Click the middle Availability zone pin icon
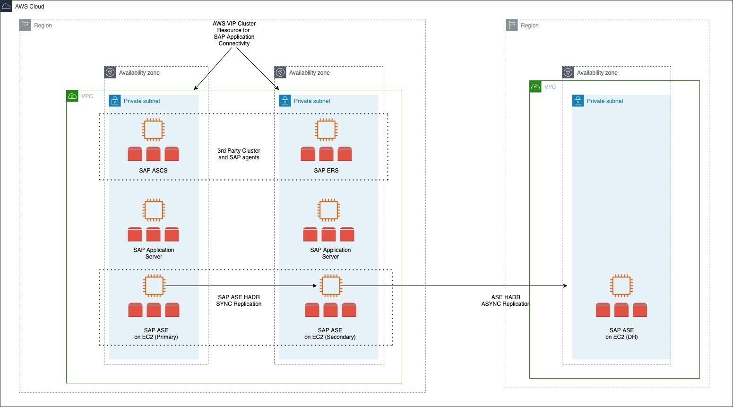Viewport: 733px width, 407px height. (x=280, y=72)
